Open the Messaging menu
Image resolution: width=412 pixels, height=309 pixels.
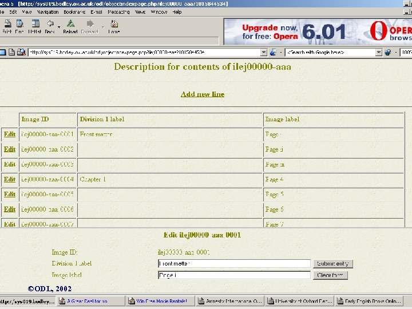[118, 12]
